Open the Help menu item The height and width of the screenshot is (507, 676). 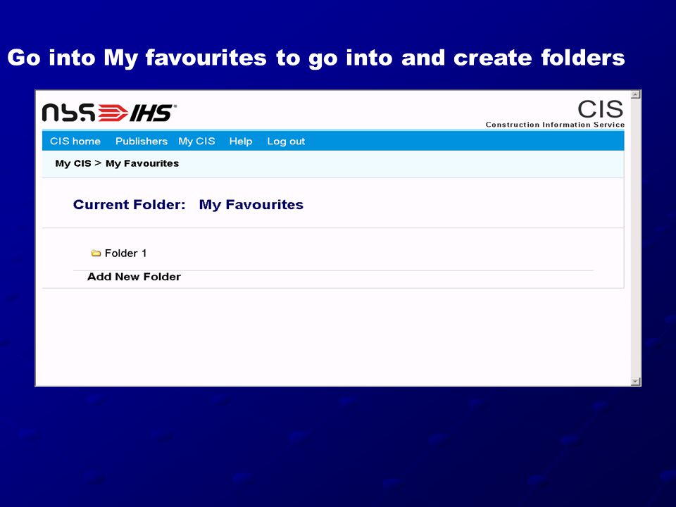[x=241, y=141]
